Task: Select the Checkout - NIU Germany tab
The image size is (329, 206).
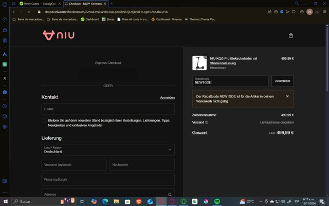Action: point(85,4)
